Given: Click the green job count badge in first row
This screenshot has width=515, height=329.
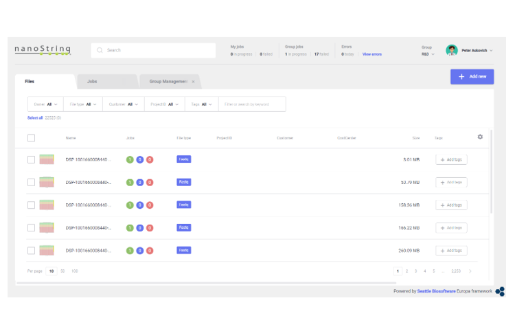Looking at the screenshot, I should [130, 159].
